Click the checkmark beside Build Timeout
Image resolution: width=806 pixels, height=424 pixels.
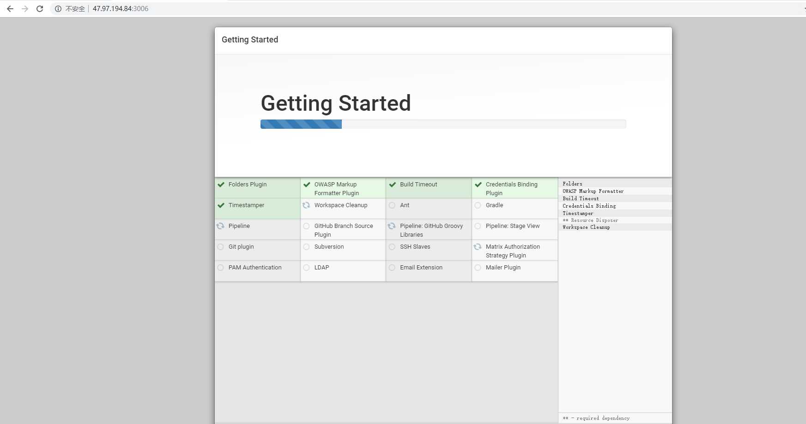pyautogui.click(x=393, y=185)
